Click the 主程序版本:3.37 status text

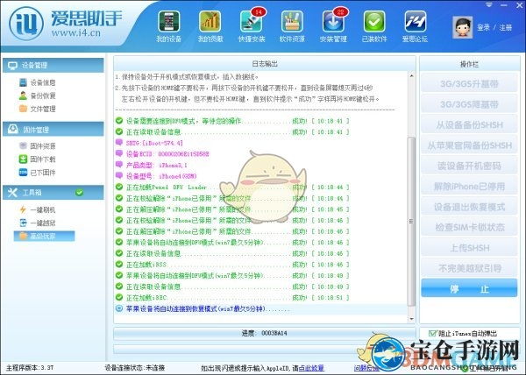tap(30, 368)
